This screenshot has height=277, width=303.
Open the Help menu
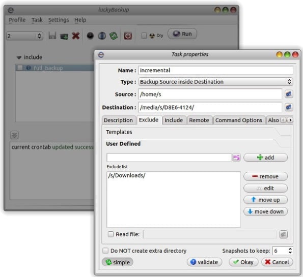coord(80,20)
